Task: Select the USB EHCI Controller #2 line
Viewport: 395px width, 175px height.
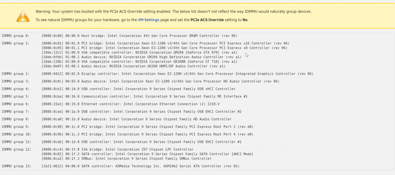Action: coord(141,112)
